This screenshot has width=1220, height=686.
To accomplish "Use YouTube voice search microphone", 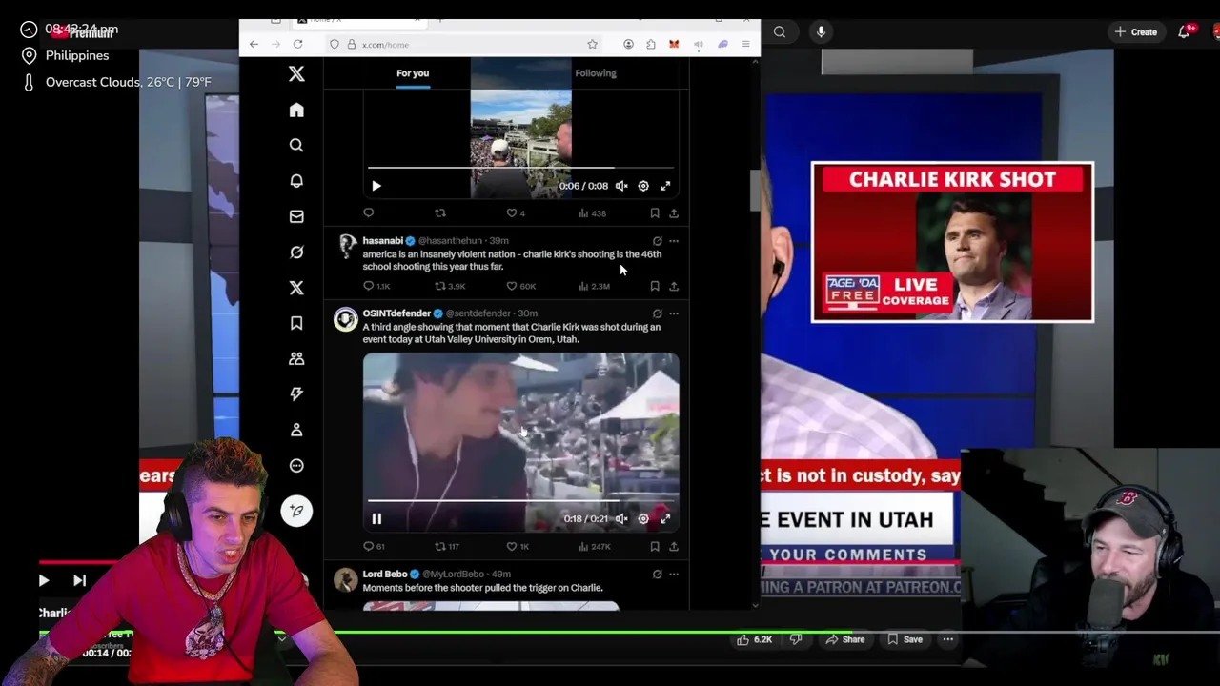I will click(x=821, y=31).
